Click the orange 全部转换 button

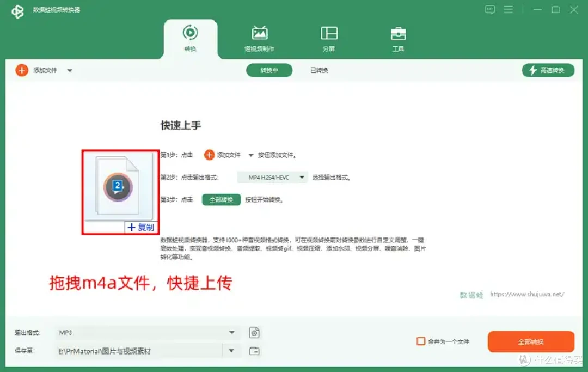(531, 341)
